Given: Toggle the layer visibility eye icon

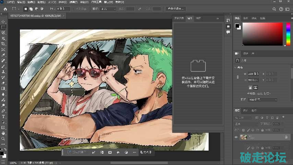Looking at the screenshot, I should click(236, 137).
